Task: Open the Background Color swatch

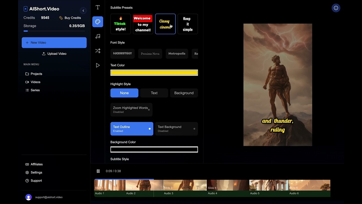Action: click(154, 150)
